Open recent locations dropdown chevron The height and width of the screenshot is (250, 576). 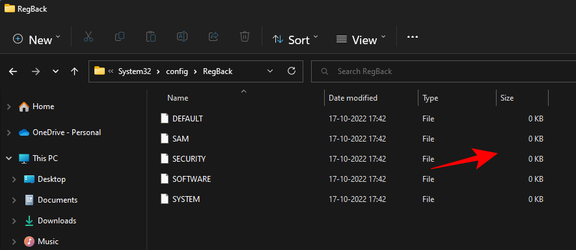click(x=55, y=71)
